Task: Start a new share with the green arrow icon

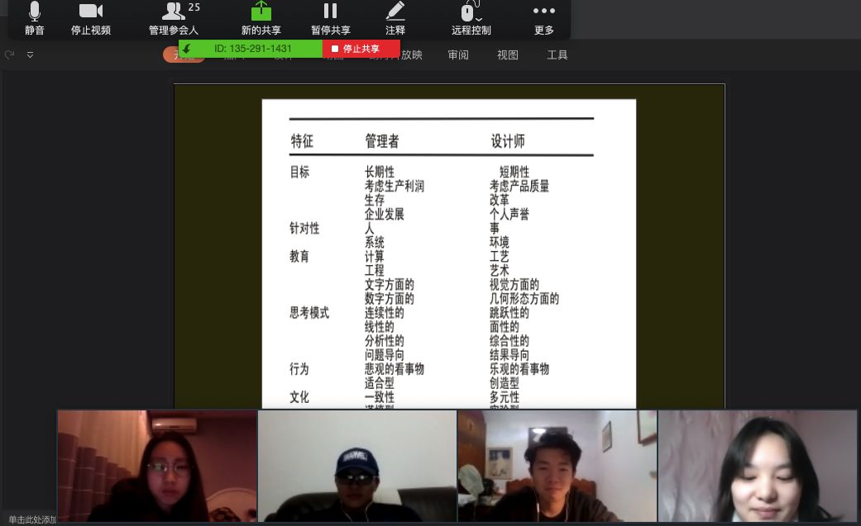Action: pyautogui.click(x=261, y=18)
